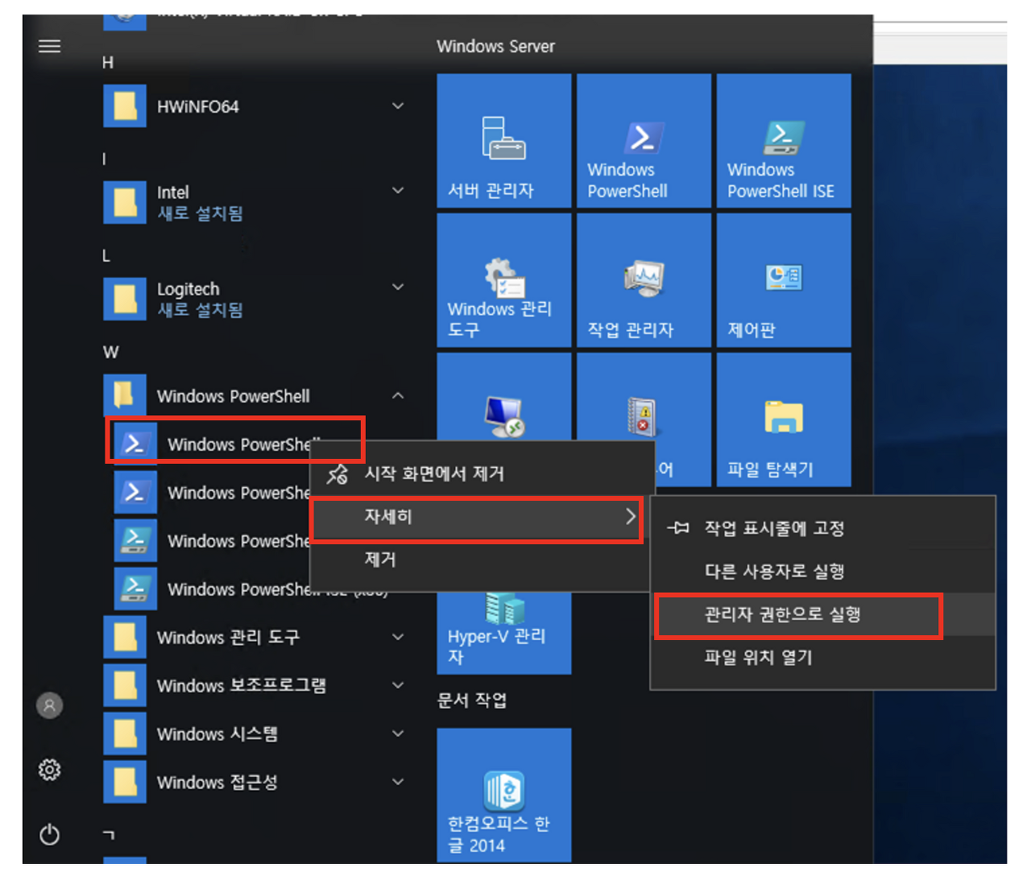
Task: Expand the Windows 접근성 folder chevron
Action: tap(398, 782)
